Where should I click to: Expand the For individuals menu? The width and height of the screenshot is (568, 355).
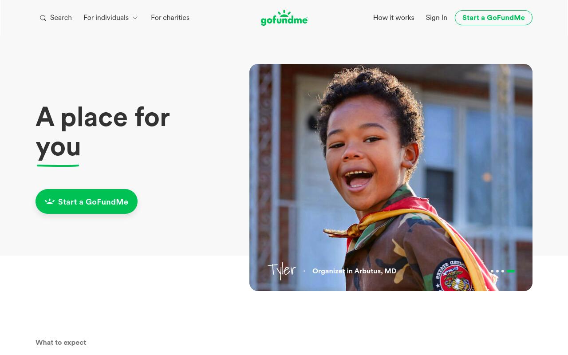[110, 18]
